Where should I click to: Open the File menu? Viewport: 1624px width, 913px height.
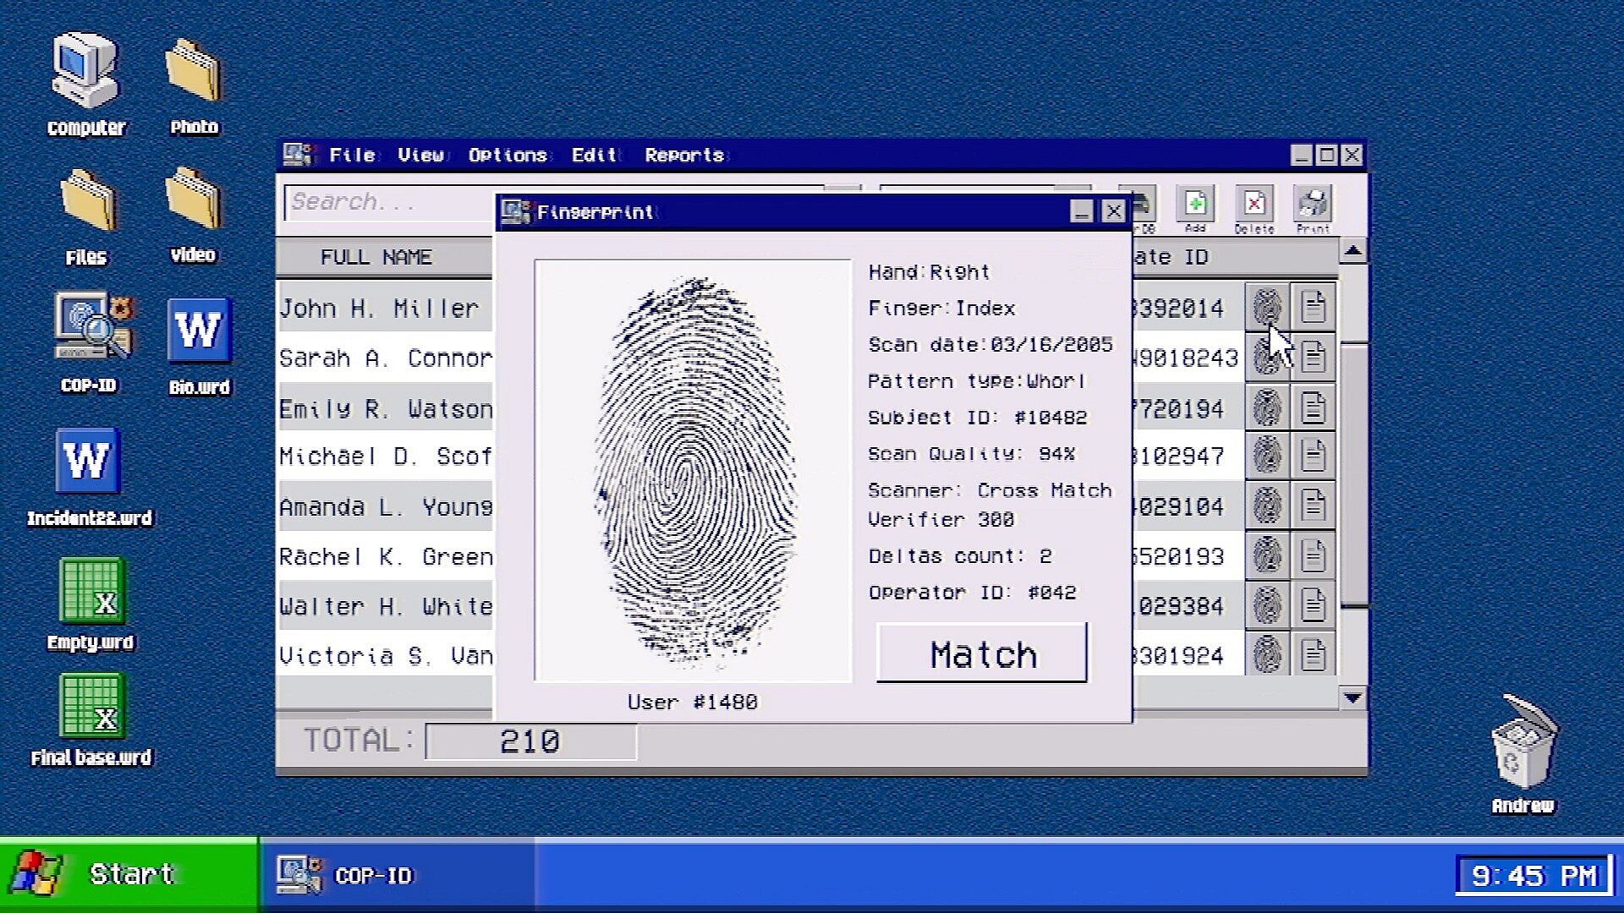pyautogui.click(x=352, y=155)
